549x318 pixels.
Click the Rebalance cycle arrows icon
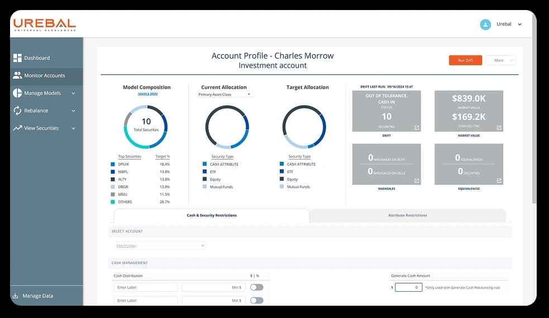[17, 110]
